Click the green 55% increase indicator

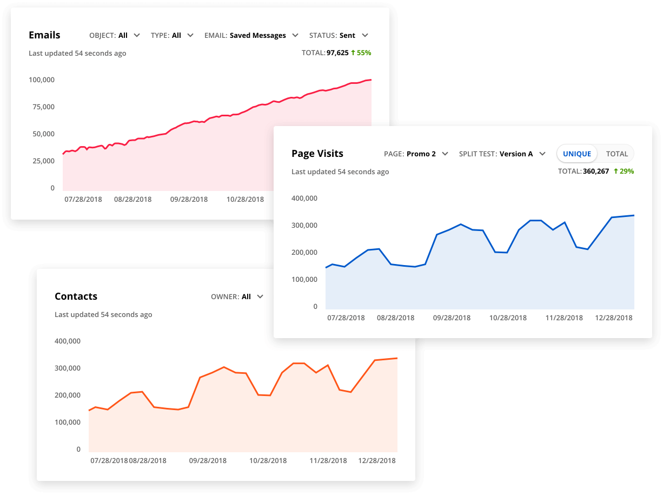click(x=361, y=52)
